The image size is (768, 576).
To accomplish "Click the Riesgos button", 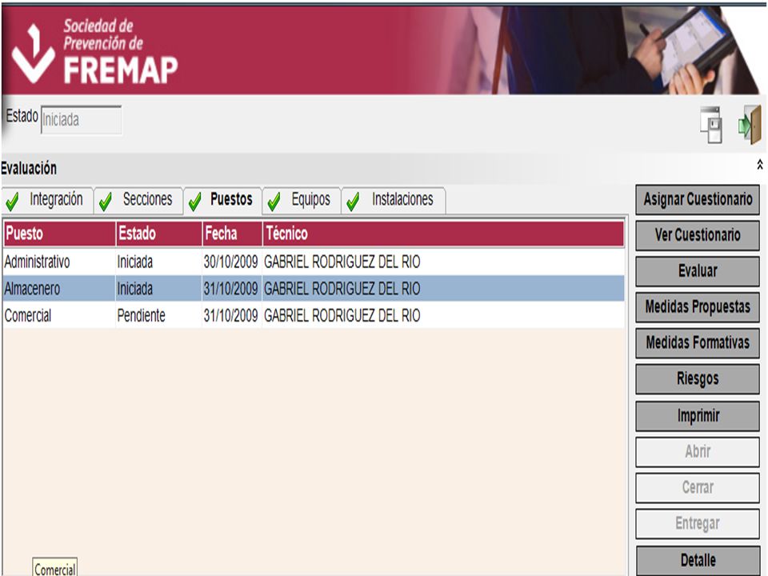I will 698,379.
